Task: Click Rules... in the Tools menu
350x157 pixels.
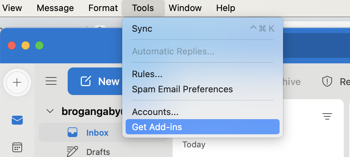Action: pyautogui.click(x=147, y=74)
